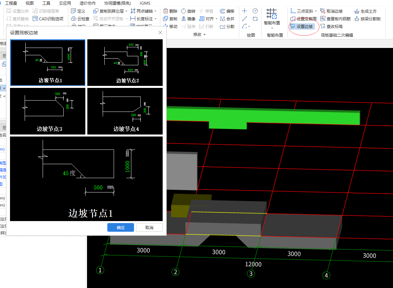Click 按梁分割板 tool

click(368, 19)
